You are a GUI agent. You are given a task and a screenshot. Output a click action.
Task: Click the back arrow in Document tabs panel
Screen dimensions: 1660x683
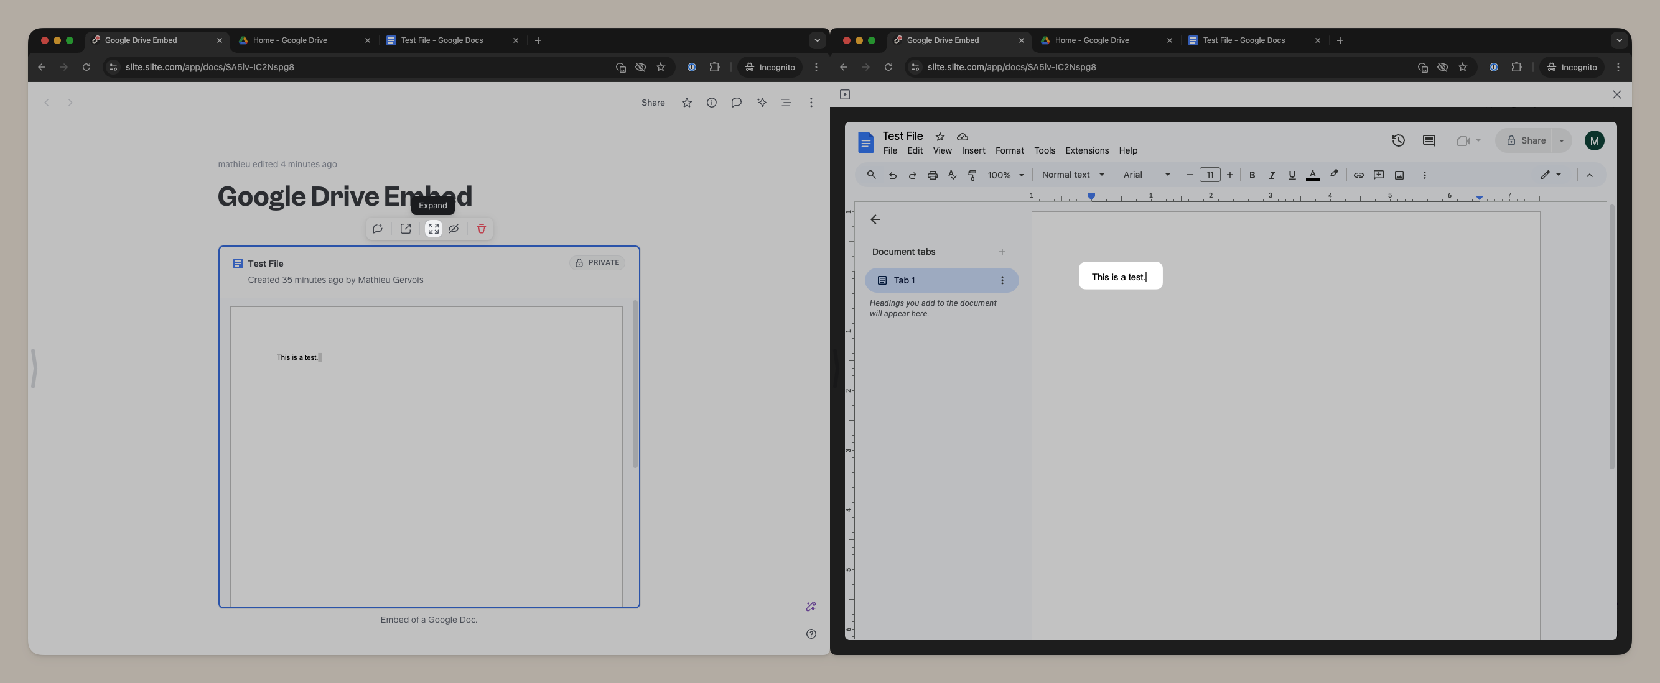click(875, 219)
